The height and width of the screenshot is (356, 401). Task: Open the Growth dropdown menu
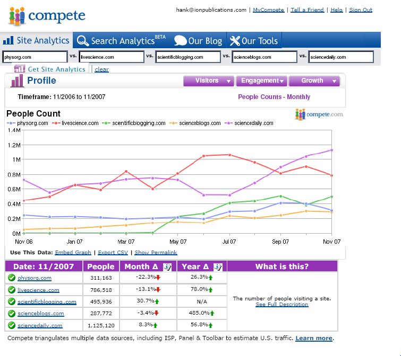[314, 81]
